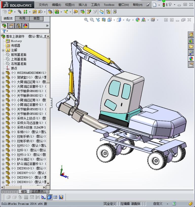This screenshot has height=207, width=195.
Task: Toggle the color-axis sketch icon in bottom toolbar
Action: pyautogui.click(x=43, y=197)
